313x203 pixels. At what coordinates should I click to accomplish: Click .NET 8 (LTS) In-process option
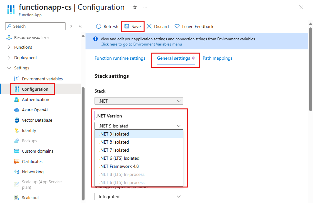(139, 175)
